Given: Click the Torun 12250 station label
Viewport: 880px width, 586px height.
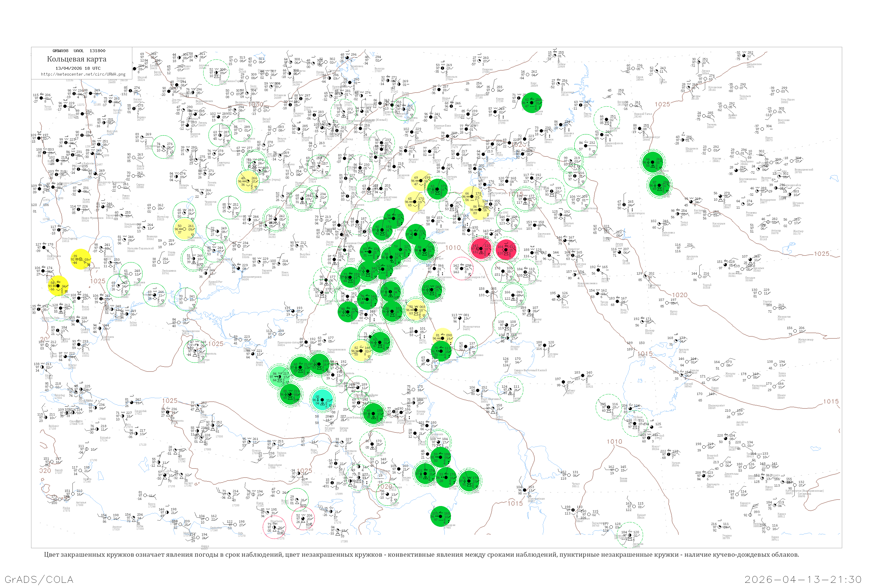Looking at the screenshot, I should click(x=48, y=108).
